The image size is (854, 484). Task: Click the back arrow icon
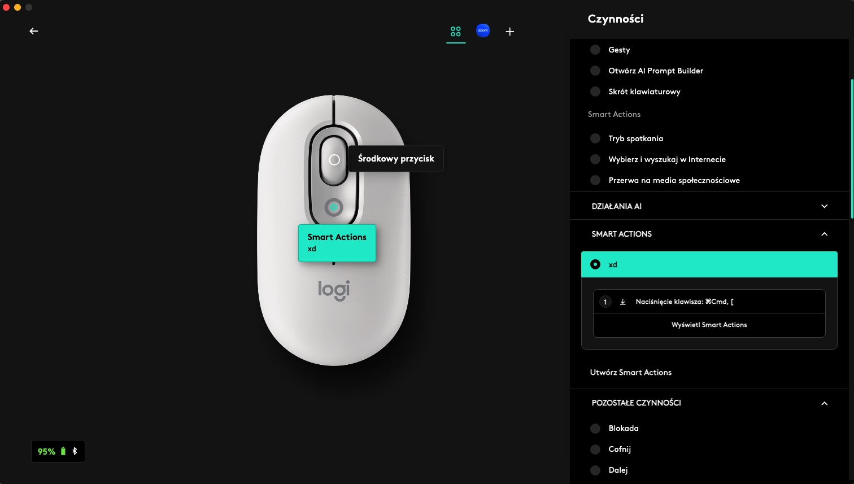click(x=34, y=31)
